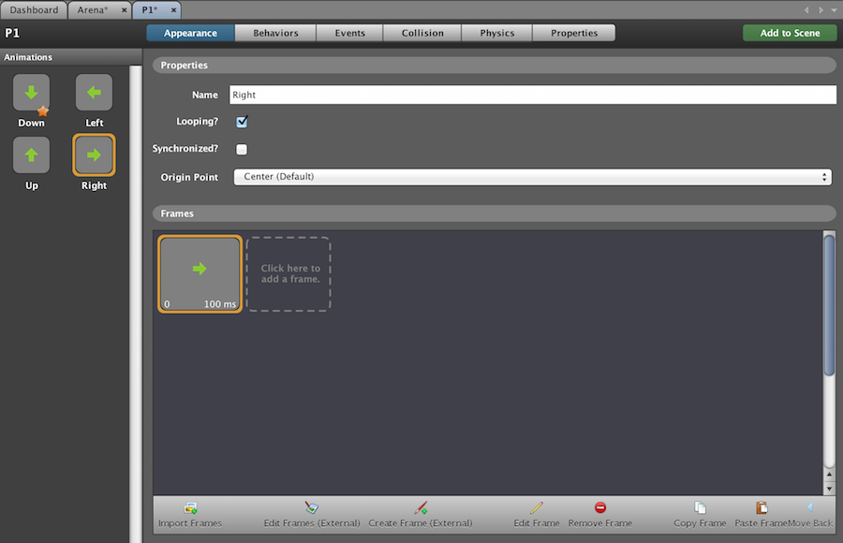Open the Origin Point dropdown
Image resolution: width=843 pixels, height=543 pixels.
point(533,177)
